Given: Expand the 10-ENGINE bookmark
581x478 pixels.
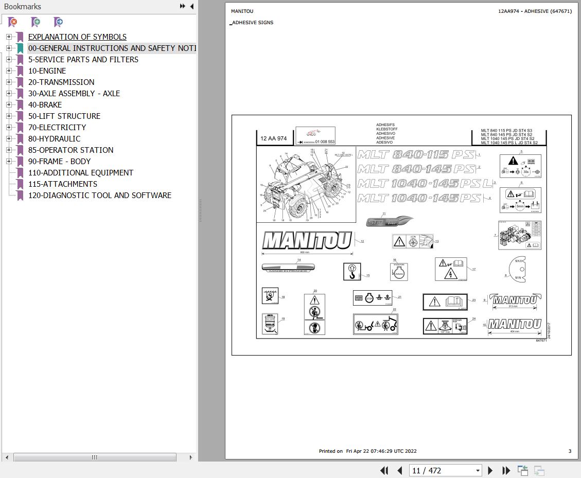Looking at the screenshot, I should 9,71.
